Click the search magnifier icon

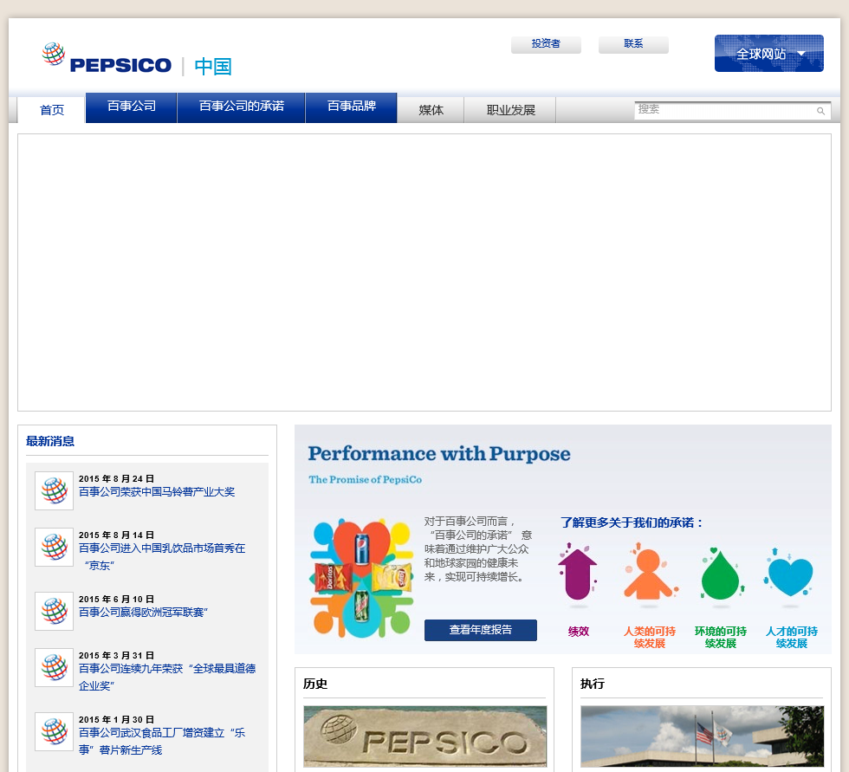(821, 111)
